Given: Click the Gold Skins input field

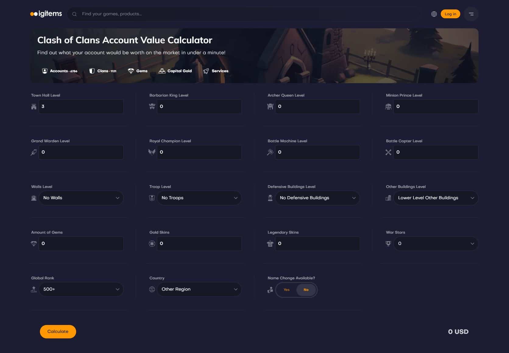Looking at the screenshot, I should pos(199,244).
